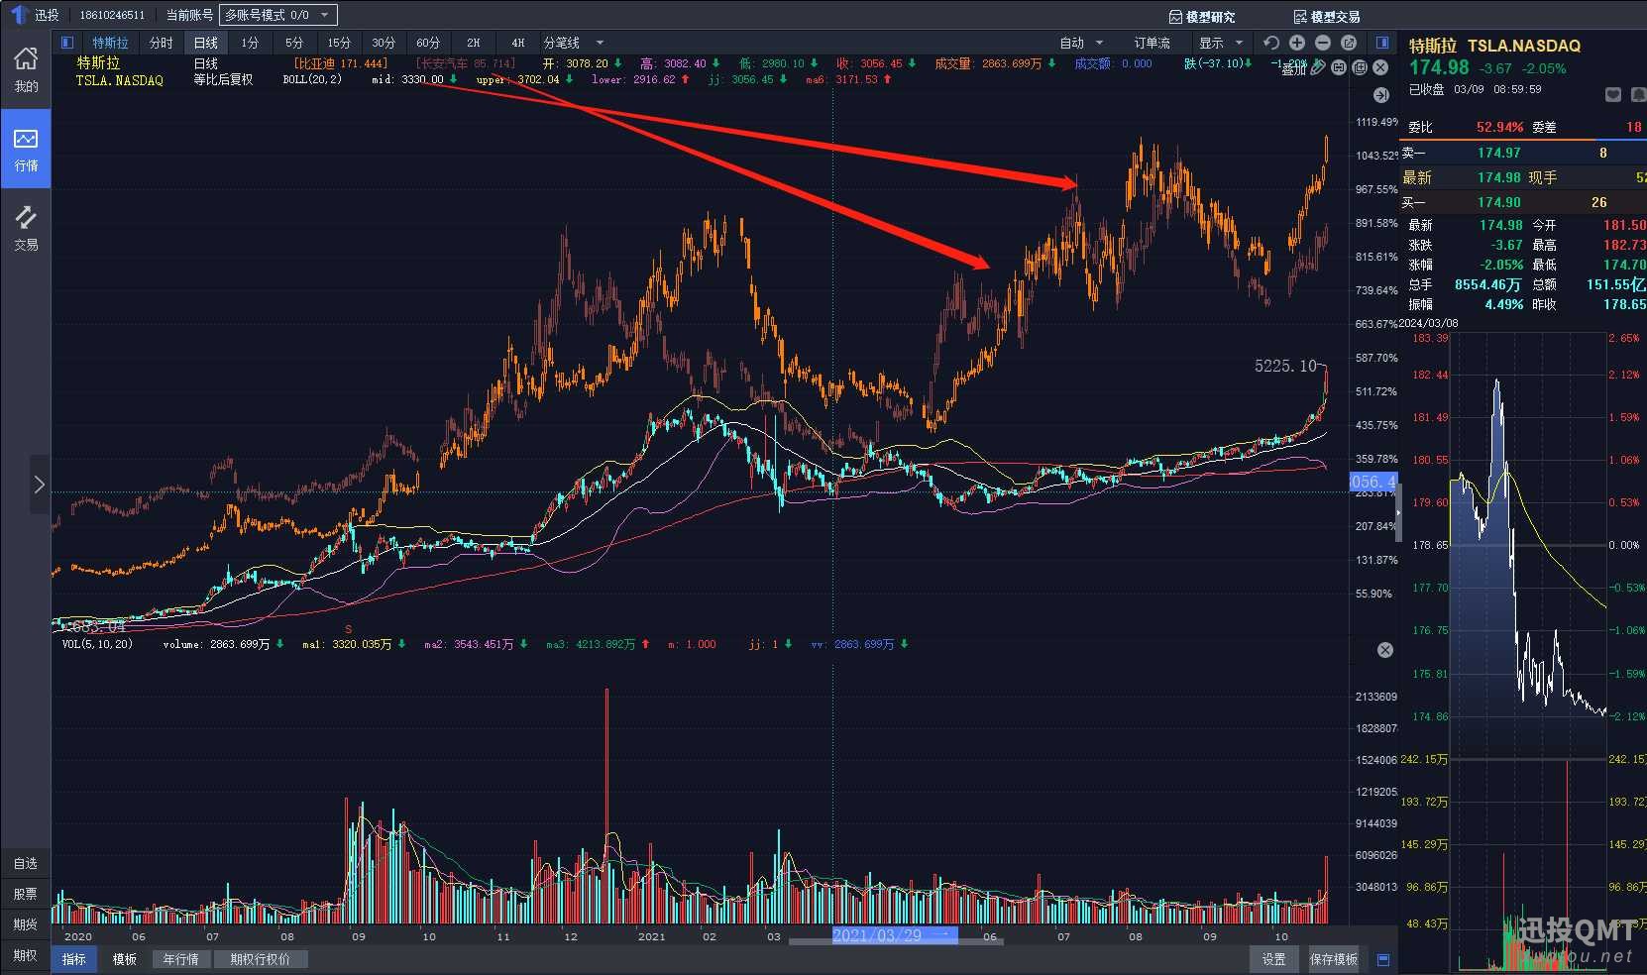This screenshot has width=1647, height=975.
Task: Expand the collapsed left sidebar chevron
Action: click(40, 485)
